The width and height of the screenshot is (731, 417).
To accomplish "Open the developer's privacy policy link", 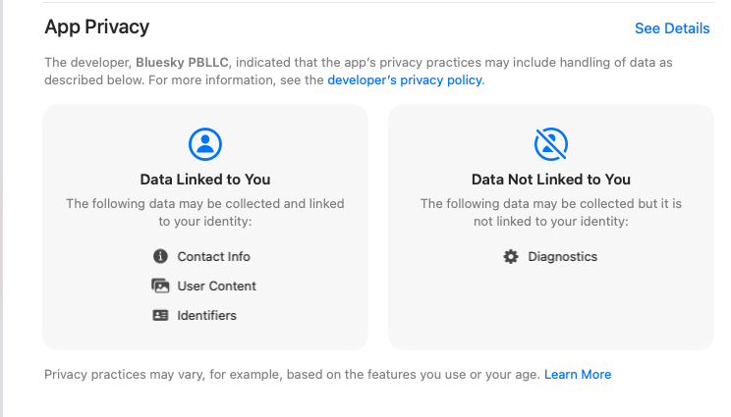I will [x=405, y=80].
